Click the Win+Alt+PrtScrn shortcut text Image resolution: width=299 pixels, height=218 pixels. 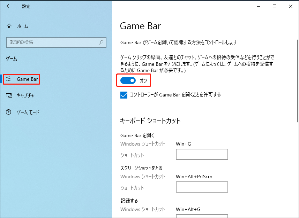tap(194, 177)
